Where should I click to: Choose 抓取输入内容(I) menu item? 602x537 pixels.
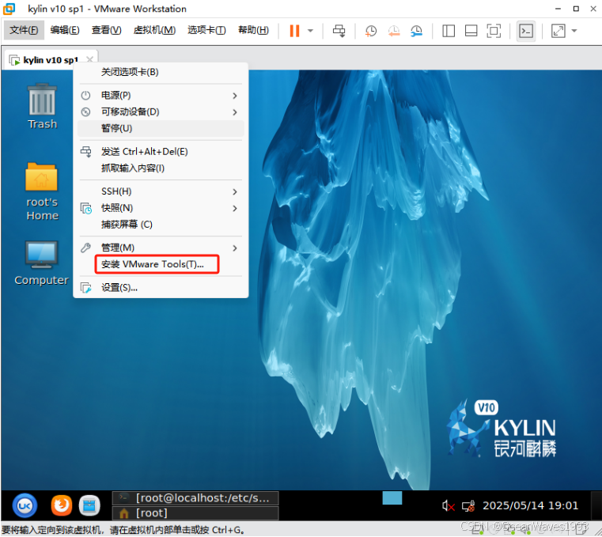click(x=161, y=168)
